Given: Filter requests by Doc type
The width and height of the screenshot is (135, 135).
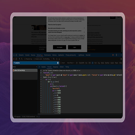Looking at the screenshot, I should coord(86,63).
